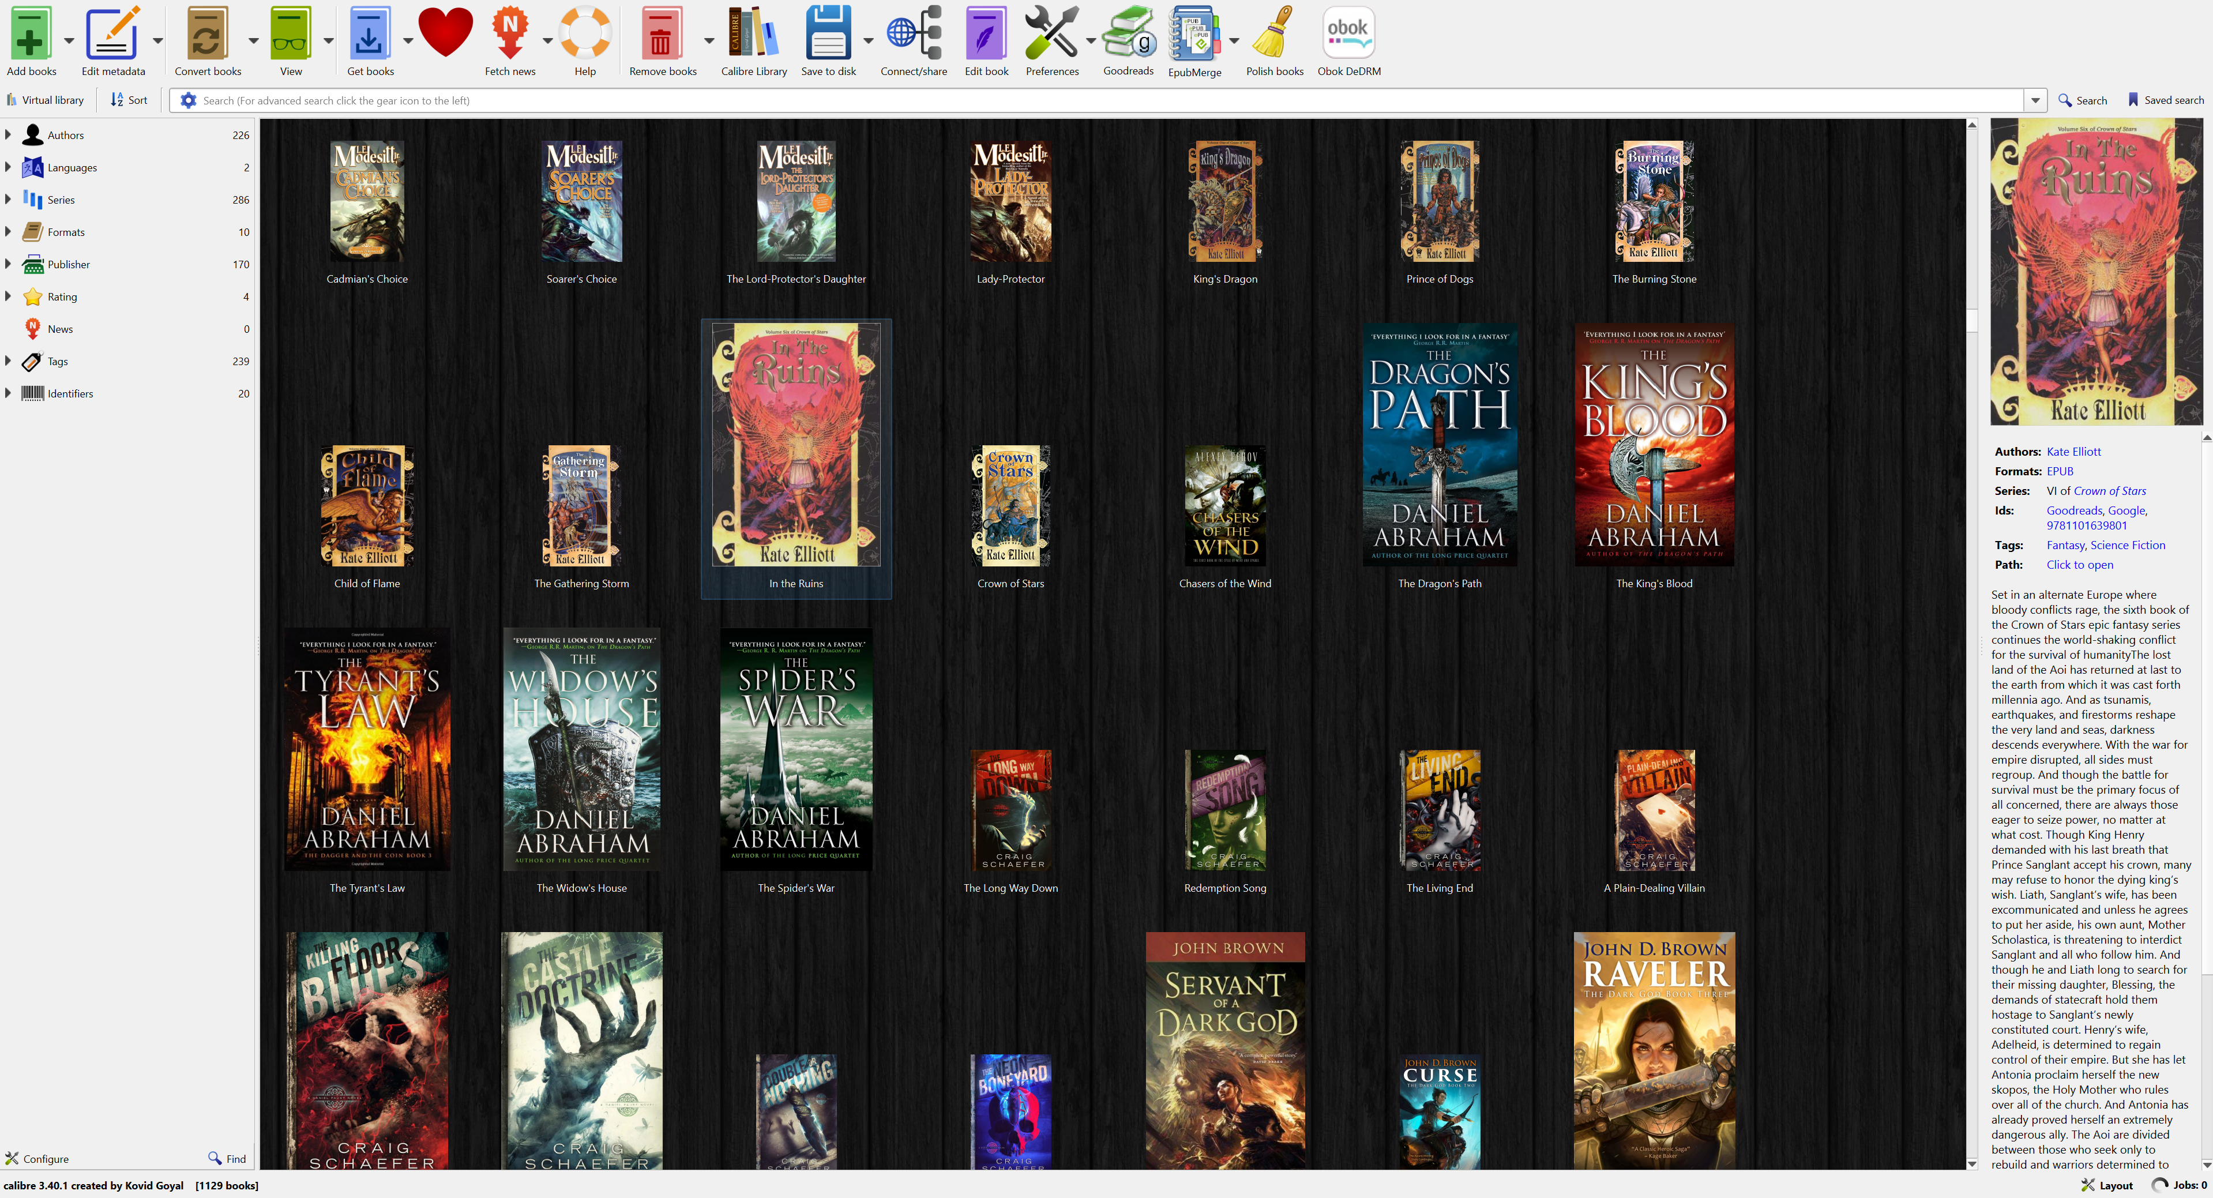Open Saved search menu
The image size is (2213, 1198).
[x=2165, y=100]
